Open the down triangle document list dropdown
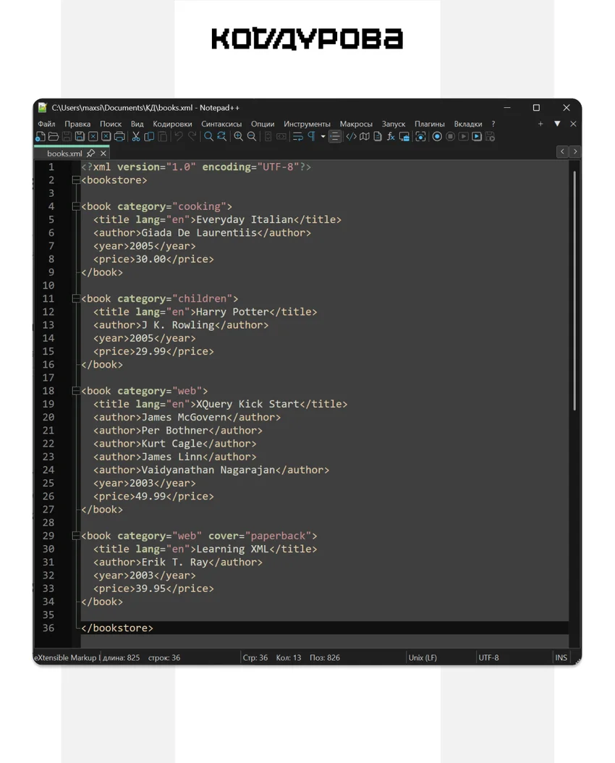615x763 pixels. coord(557,124)
